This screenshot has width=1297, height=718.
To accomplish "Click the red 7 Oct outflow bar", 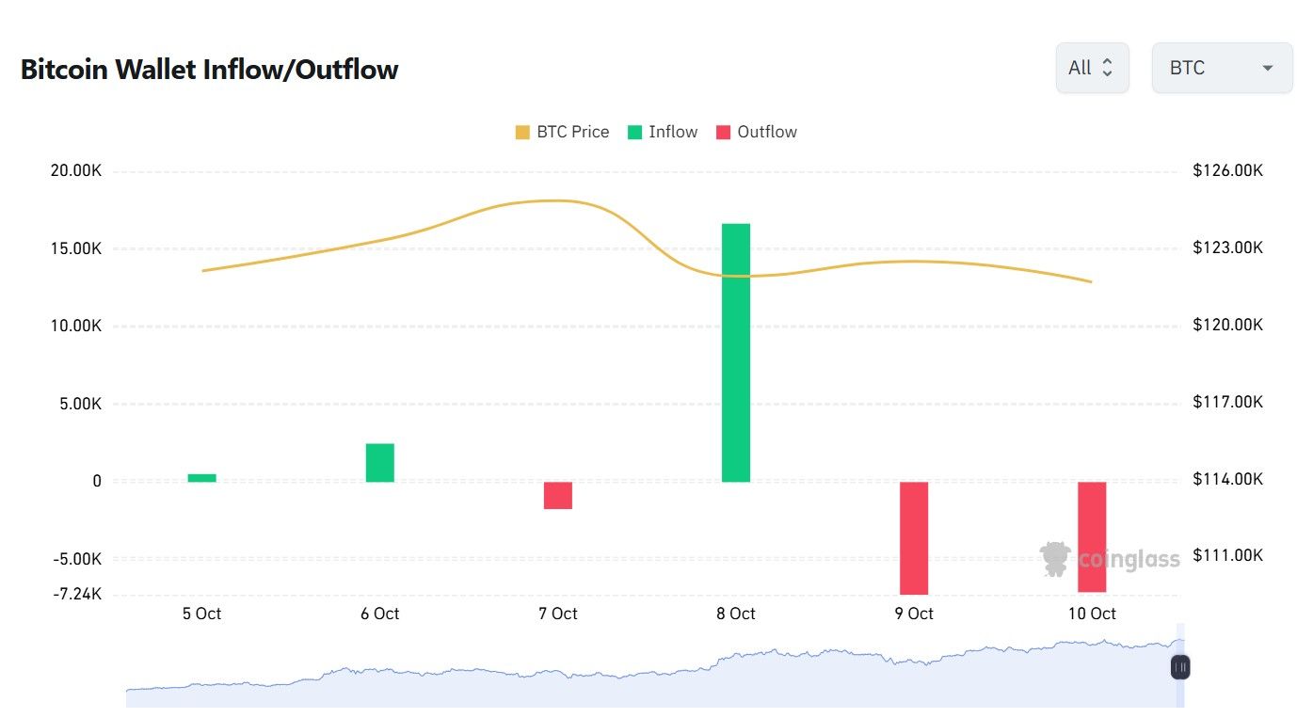I will pos(558,495).
